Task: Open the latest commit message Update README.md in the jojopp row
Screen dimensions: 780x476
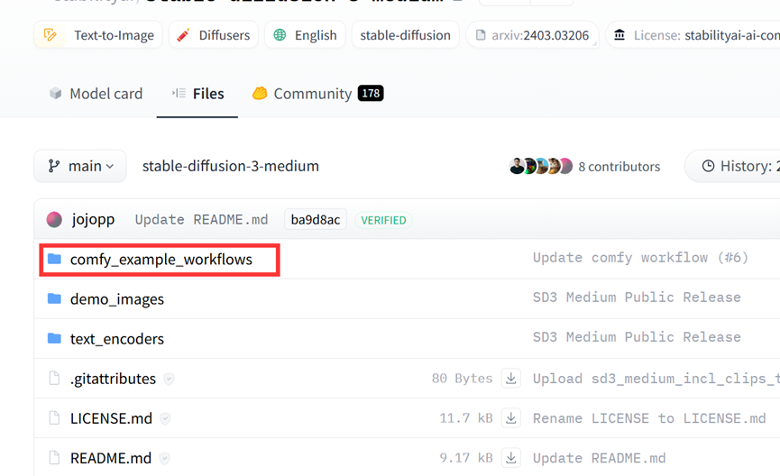Action: (x=201, y=220)
